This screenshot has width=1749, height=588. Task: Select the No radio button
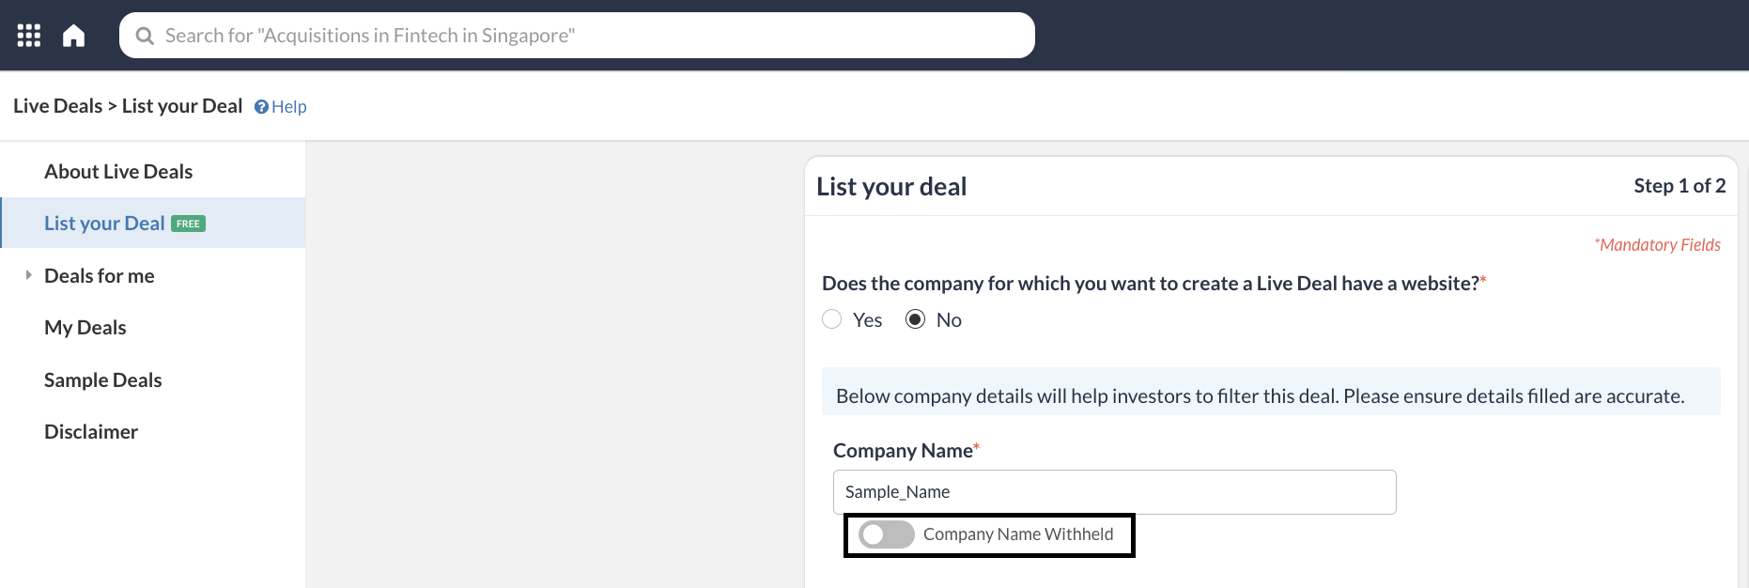915,319
